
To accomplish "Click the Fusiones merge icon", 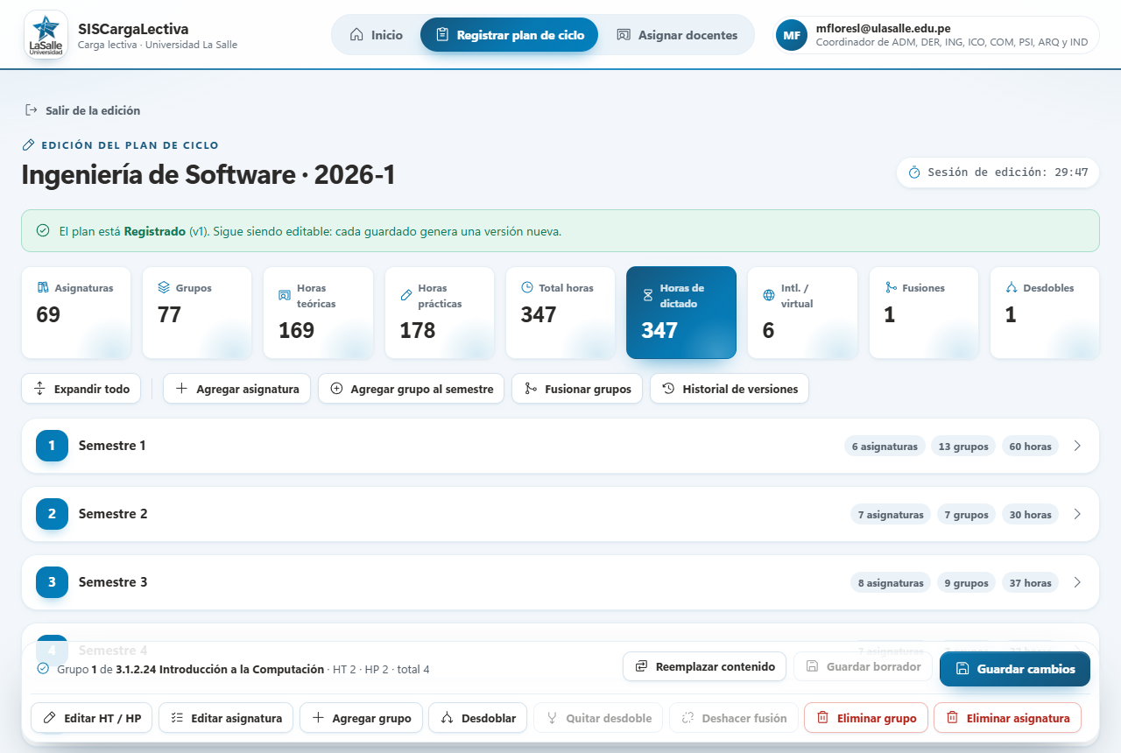I will click(891, 288).
